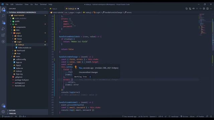
Task: Click the ESLint status bar item
Action: pyautogui.click(x=192, y=116)
